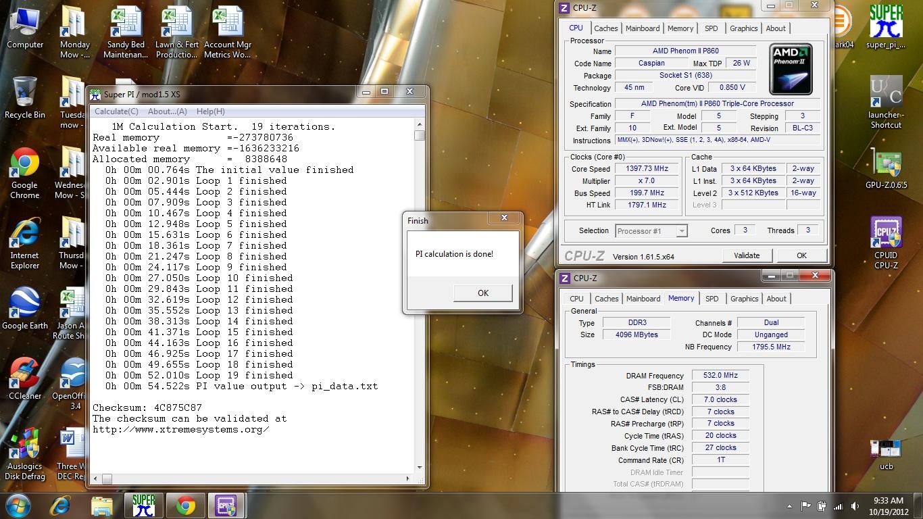Screen dimensions: 923x519
Task: Click the AMD Phenom II logo
Action: [x=791, y=69]
